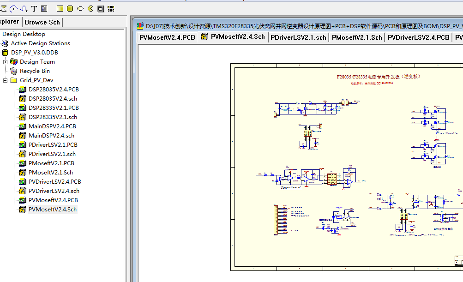The height and width of the screenshot is (282, 463).
Task: Select the elliptical arc drawing tool
Action: point(13,9)
